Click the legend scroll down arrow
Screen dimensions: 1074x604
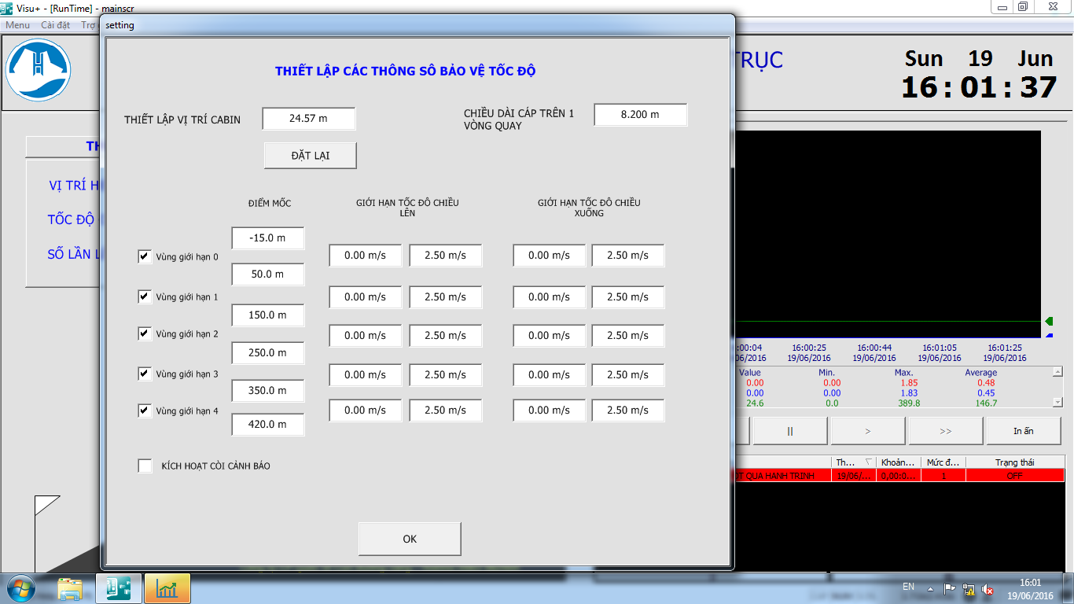(1057, 402)
